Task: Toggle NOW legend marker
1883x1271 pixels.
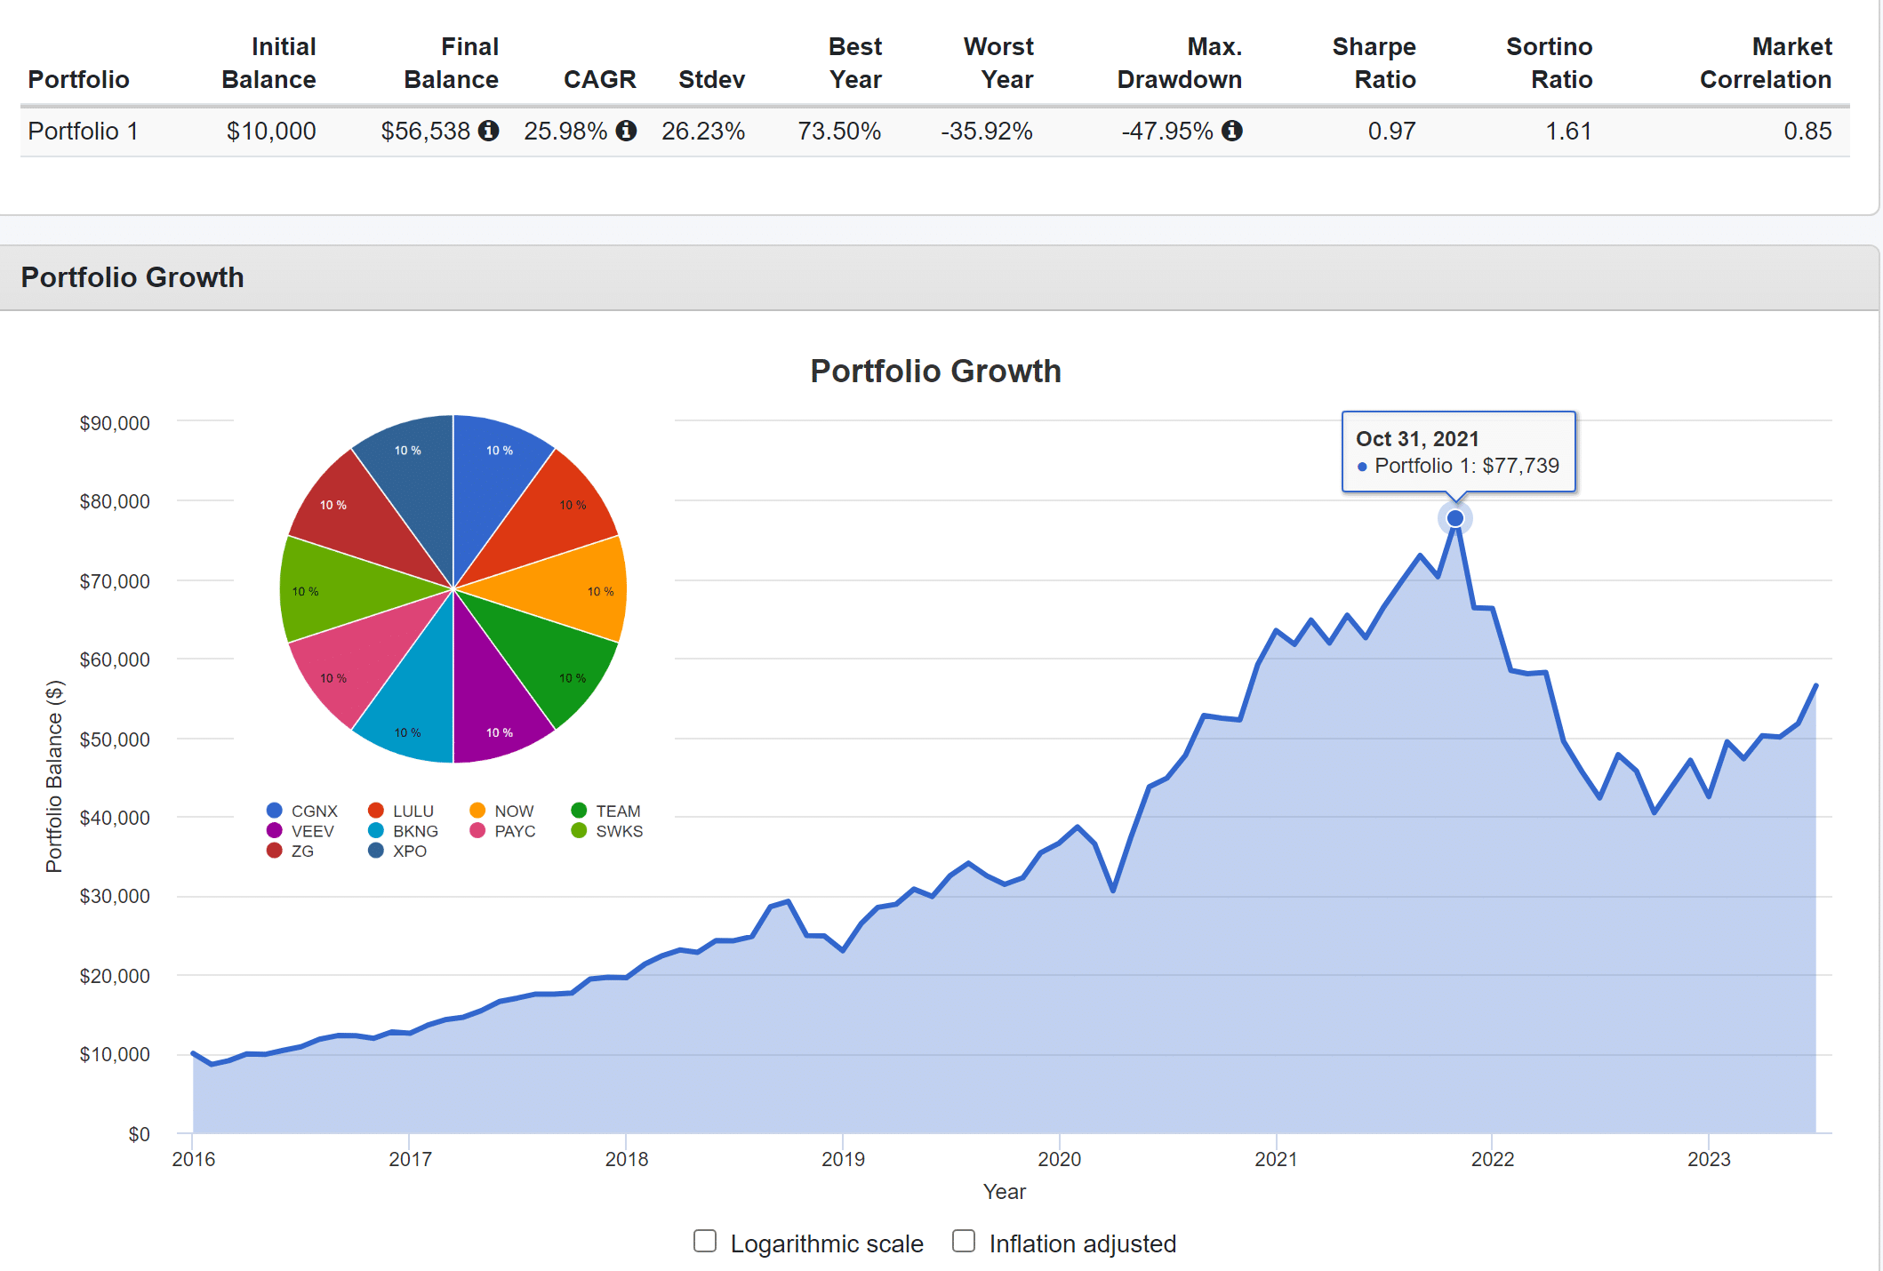Action: click(477, 811)
